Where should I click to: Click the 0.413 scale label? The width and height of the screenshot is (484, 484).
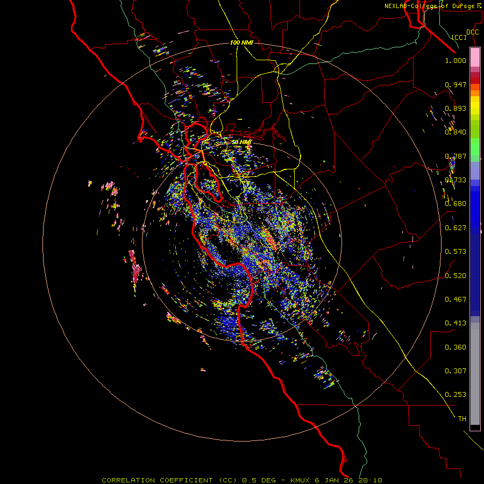click(x=455, y=323)
